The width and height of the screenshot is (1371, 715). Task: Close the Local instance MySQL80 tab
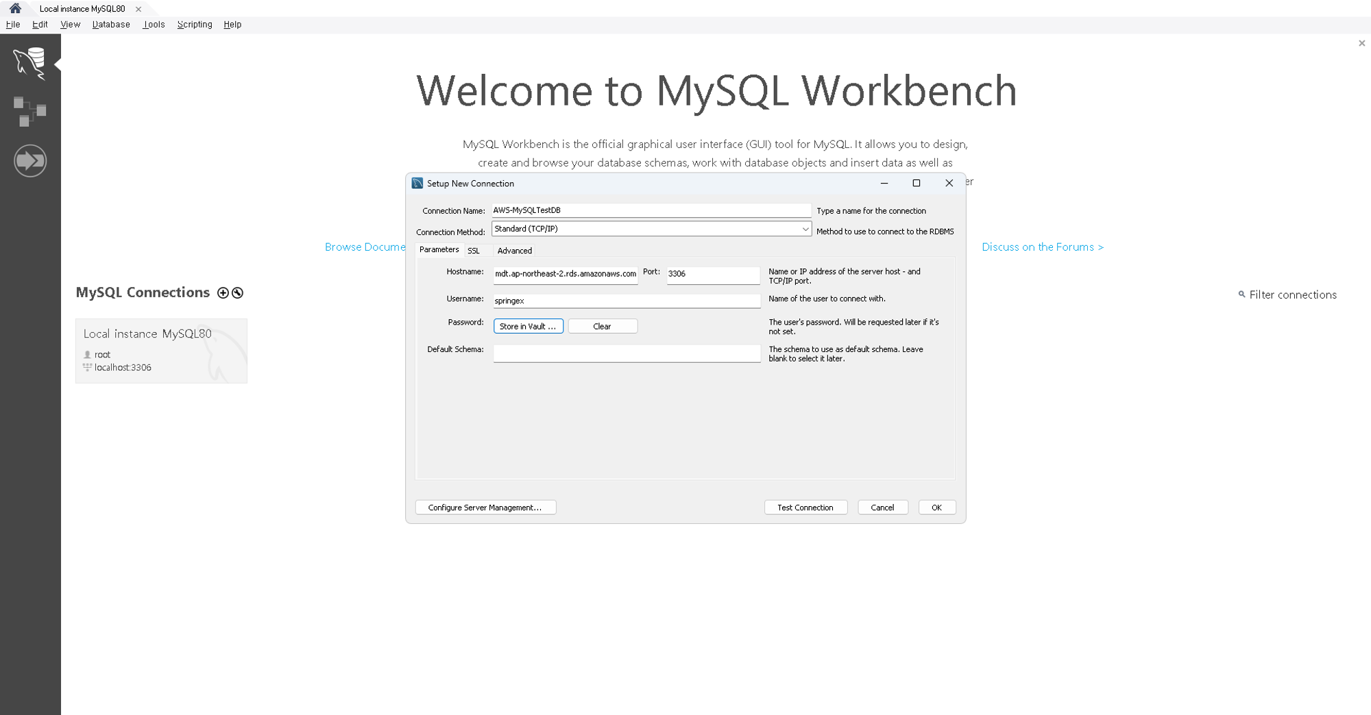point(138,9)
